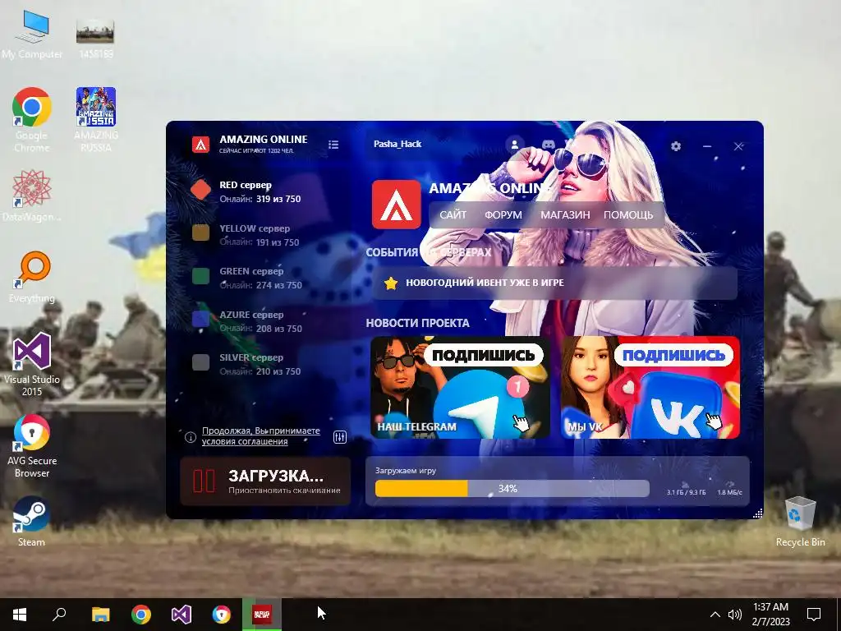Viewport: 841px width, 631px height.
Task: Open the Новогодний ивент event banner
Action: (554, 283)
